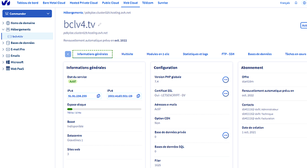Viewport: 307px width, 168px height.
Task: Open the Commander dropdown
Action: coord(27,14)
